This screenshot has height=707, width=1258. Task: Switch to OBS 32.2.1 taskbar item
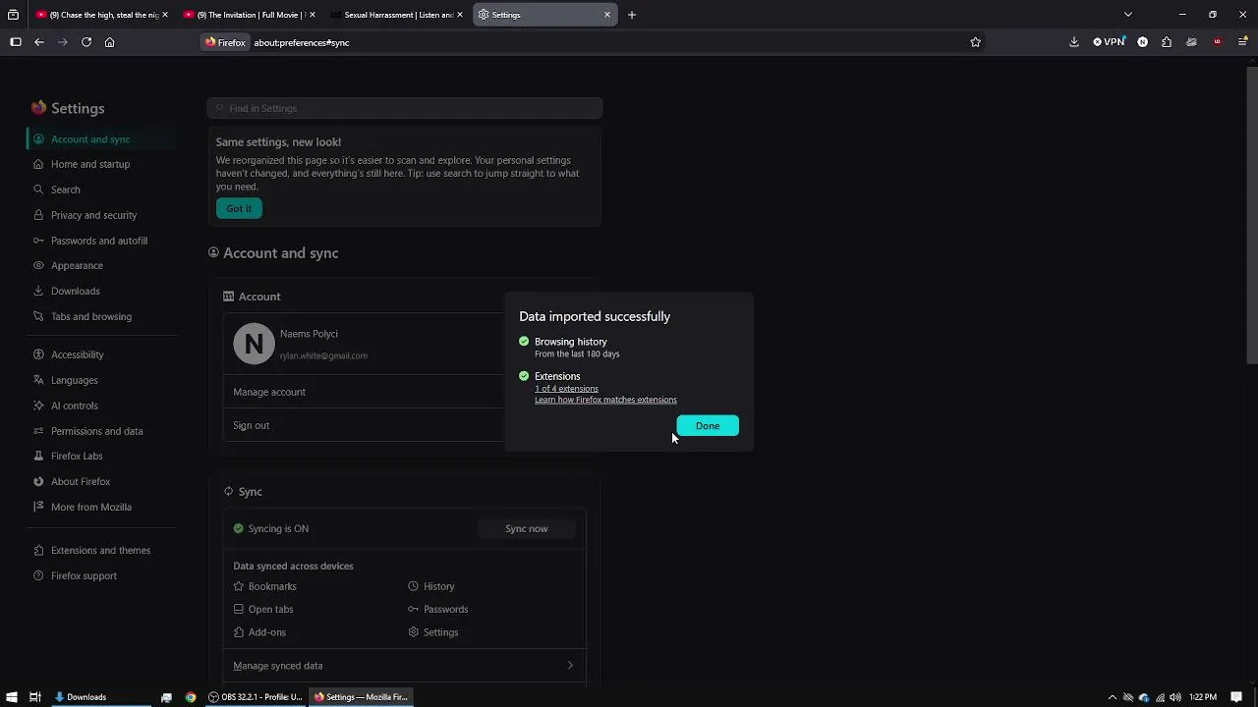pos(256,697)
